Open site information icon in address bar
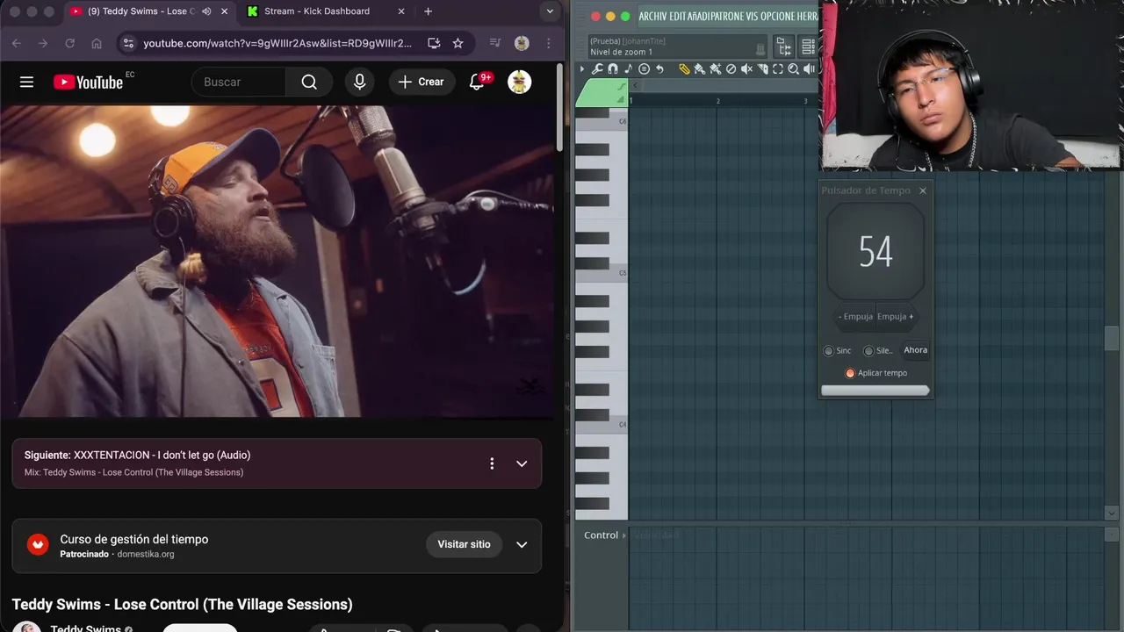The image size is (1124, 632). (x=128, y=43)
